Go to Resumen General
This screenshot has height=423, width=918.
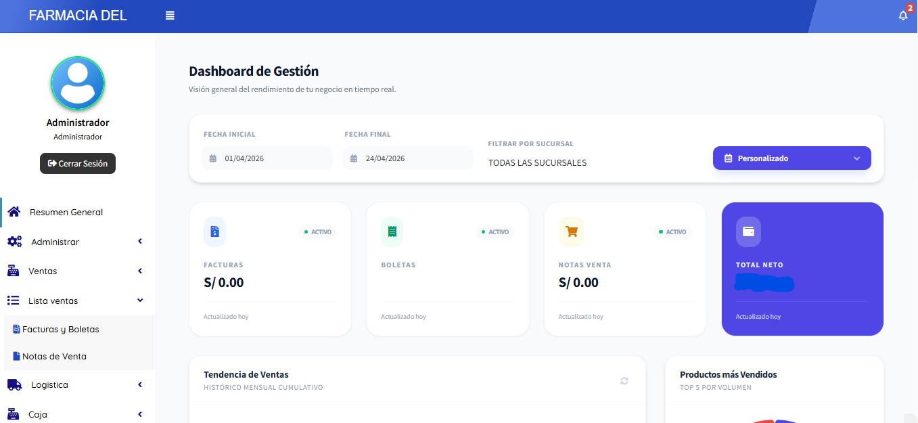(x=78, y=212)
